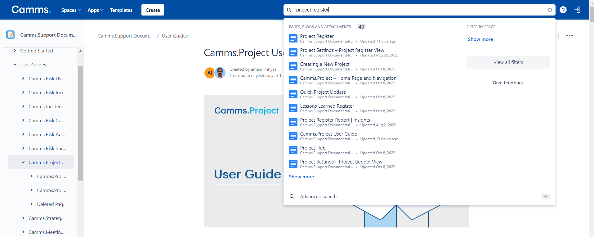Click the View all filters button
The image size is (594, 237).
(508, 62)
